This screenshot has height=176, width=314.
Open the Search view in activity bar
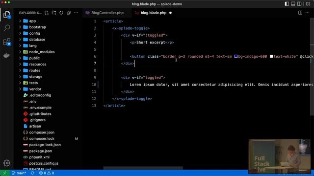pyautogui.click(x=6, y=28)
